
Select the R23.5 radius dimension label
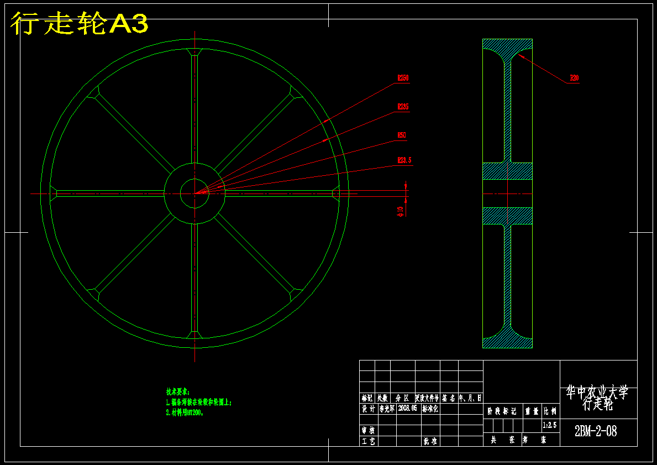coord(405,160)
